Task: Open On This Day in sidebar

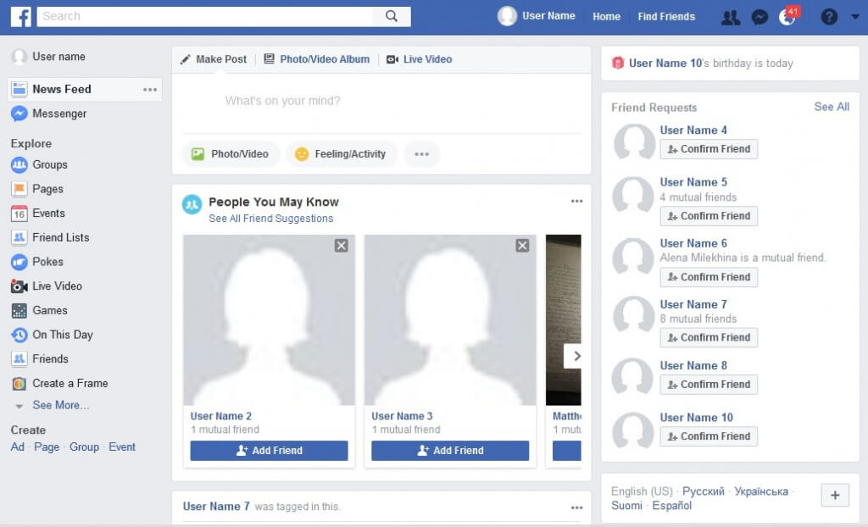Action: pyautogui.click(x=62, y=335)
